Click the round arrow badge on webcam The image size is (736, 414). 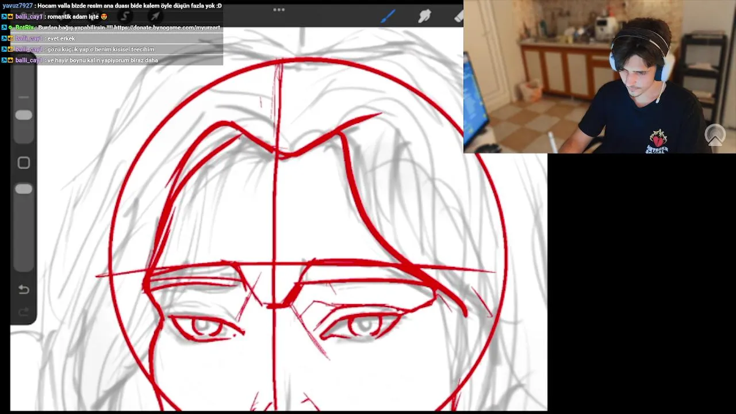coord(715,135)
